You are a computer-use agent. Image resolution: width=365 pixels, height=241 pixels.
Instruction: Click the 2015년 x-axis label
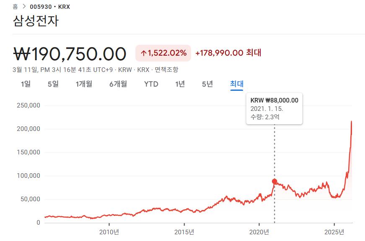click(184, 232)
